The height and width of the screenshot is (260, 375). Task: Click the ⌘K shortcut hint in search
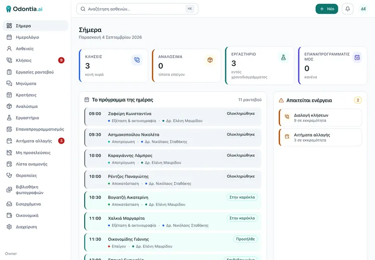(189, 9)
